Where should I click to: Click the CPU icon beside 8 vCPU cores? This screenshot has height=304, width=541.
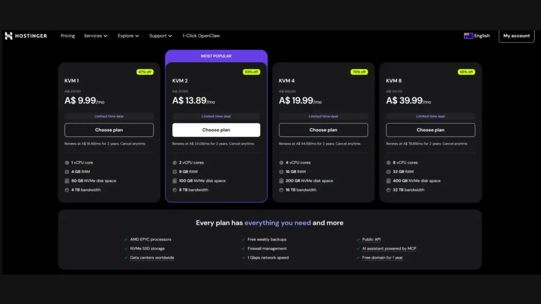(388, 163)
